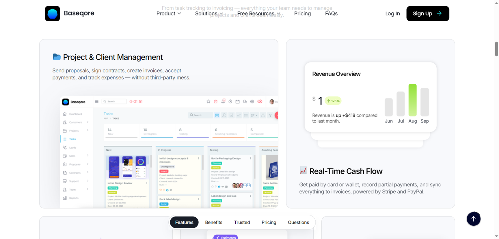Click the Baseqore logo icon in header
499x239 pixels.
(52, 14)
